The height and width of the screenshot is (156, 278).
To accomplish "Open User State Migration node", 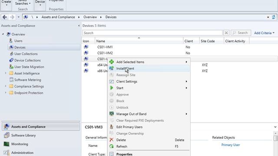I will 29,67.
